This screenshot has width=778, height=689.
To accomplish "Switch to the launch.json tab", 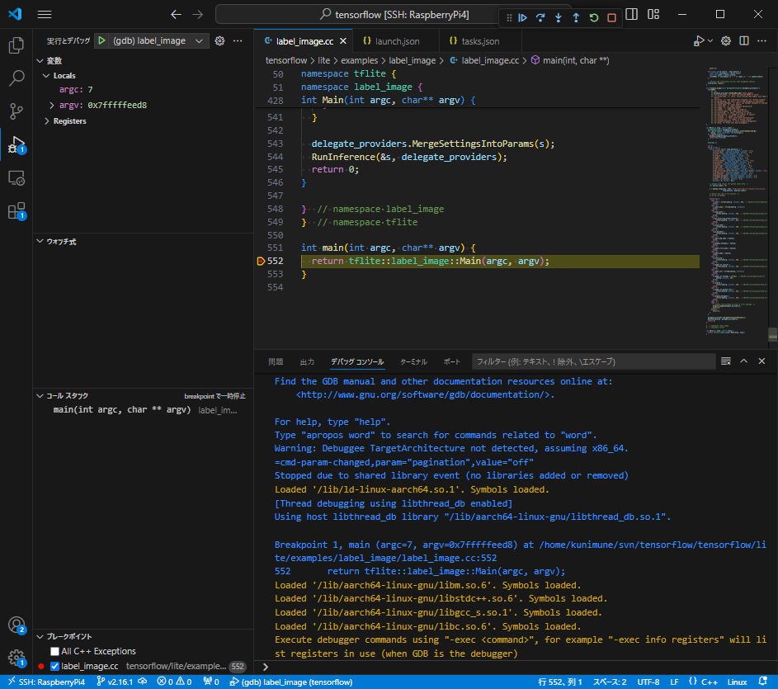I will click(x=392, y=41).
